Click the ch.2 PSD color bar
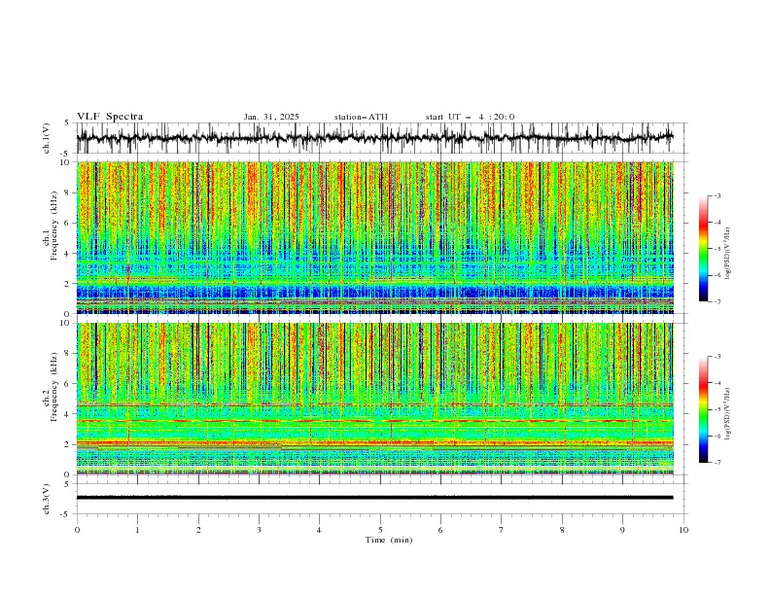Image resolution: width=770 pixels, height=595 pixels. 704,409
